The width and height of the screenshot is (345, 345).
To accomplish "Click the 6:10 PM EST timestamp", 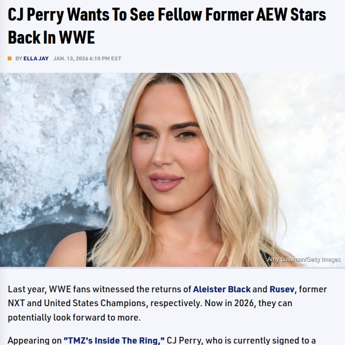I will [105, 58].
